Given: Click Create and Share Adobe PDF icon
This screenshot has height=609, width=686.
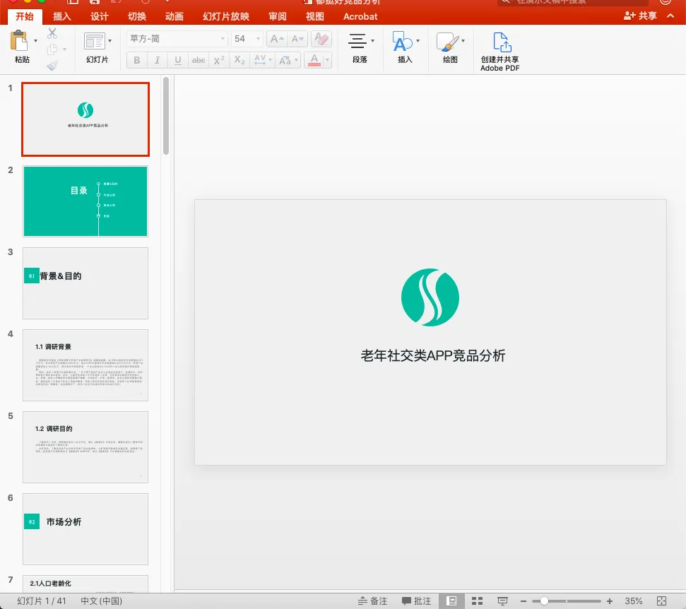Looking at the screenshot, I should pos(502,42).
